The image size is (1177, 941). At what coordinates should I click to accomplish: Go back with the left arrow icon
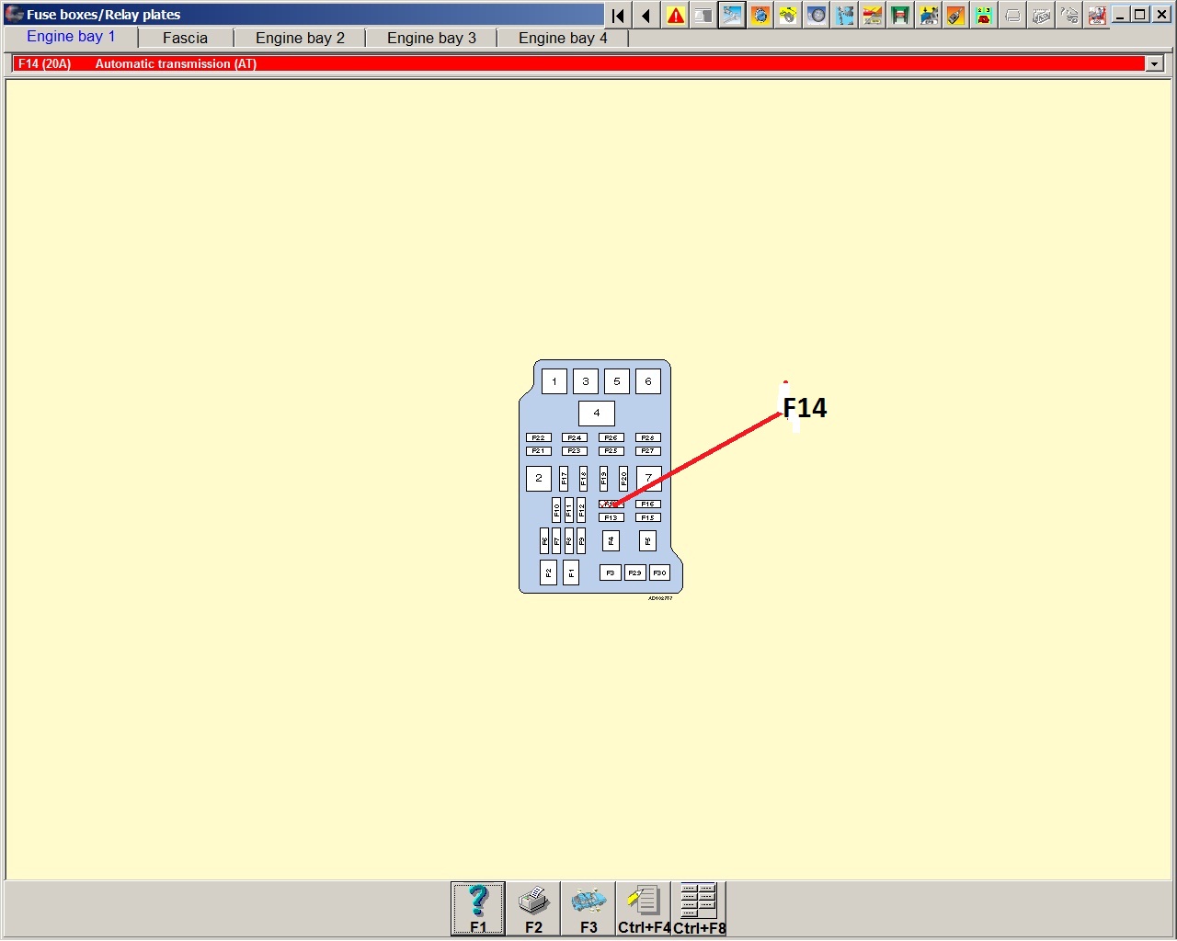pos(646,16)
